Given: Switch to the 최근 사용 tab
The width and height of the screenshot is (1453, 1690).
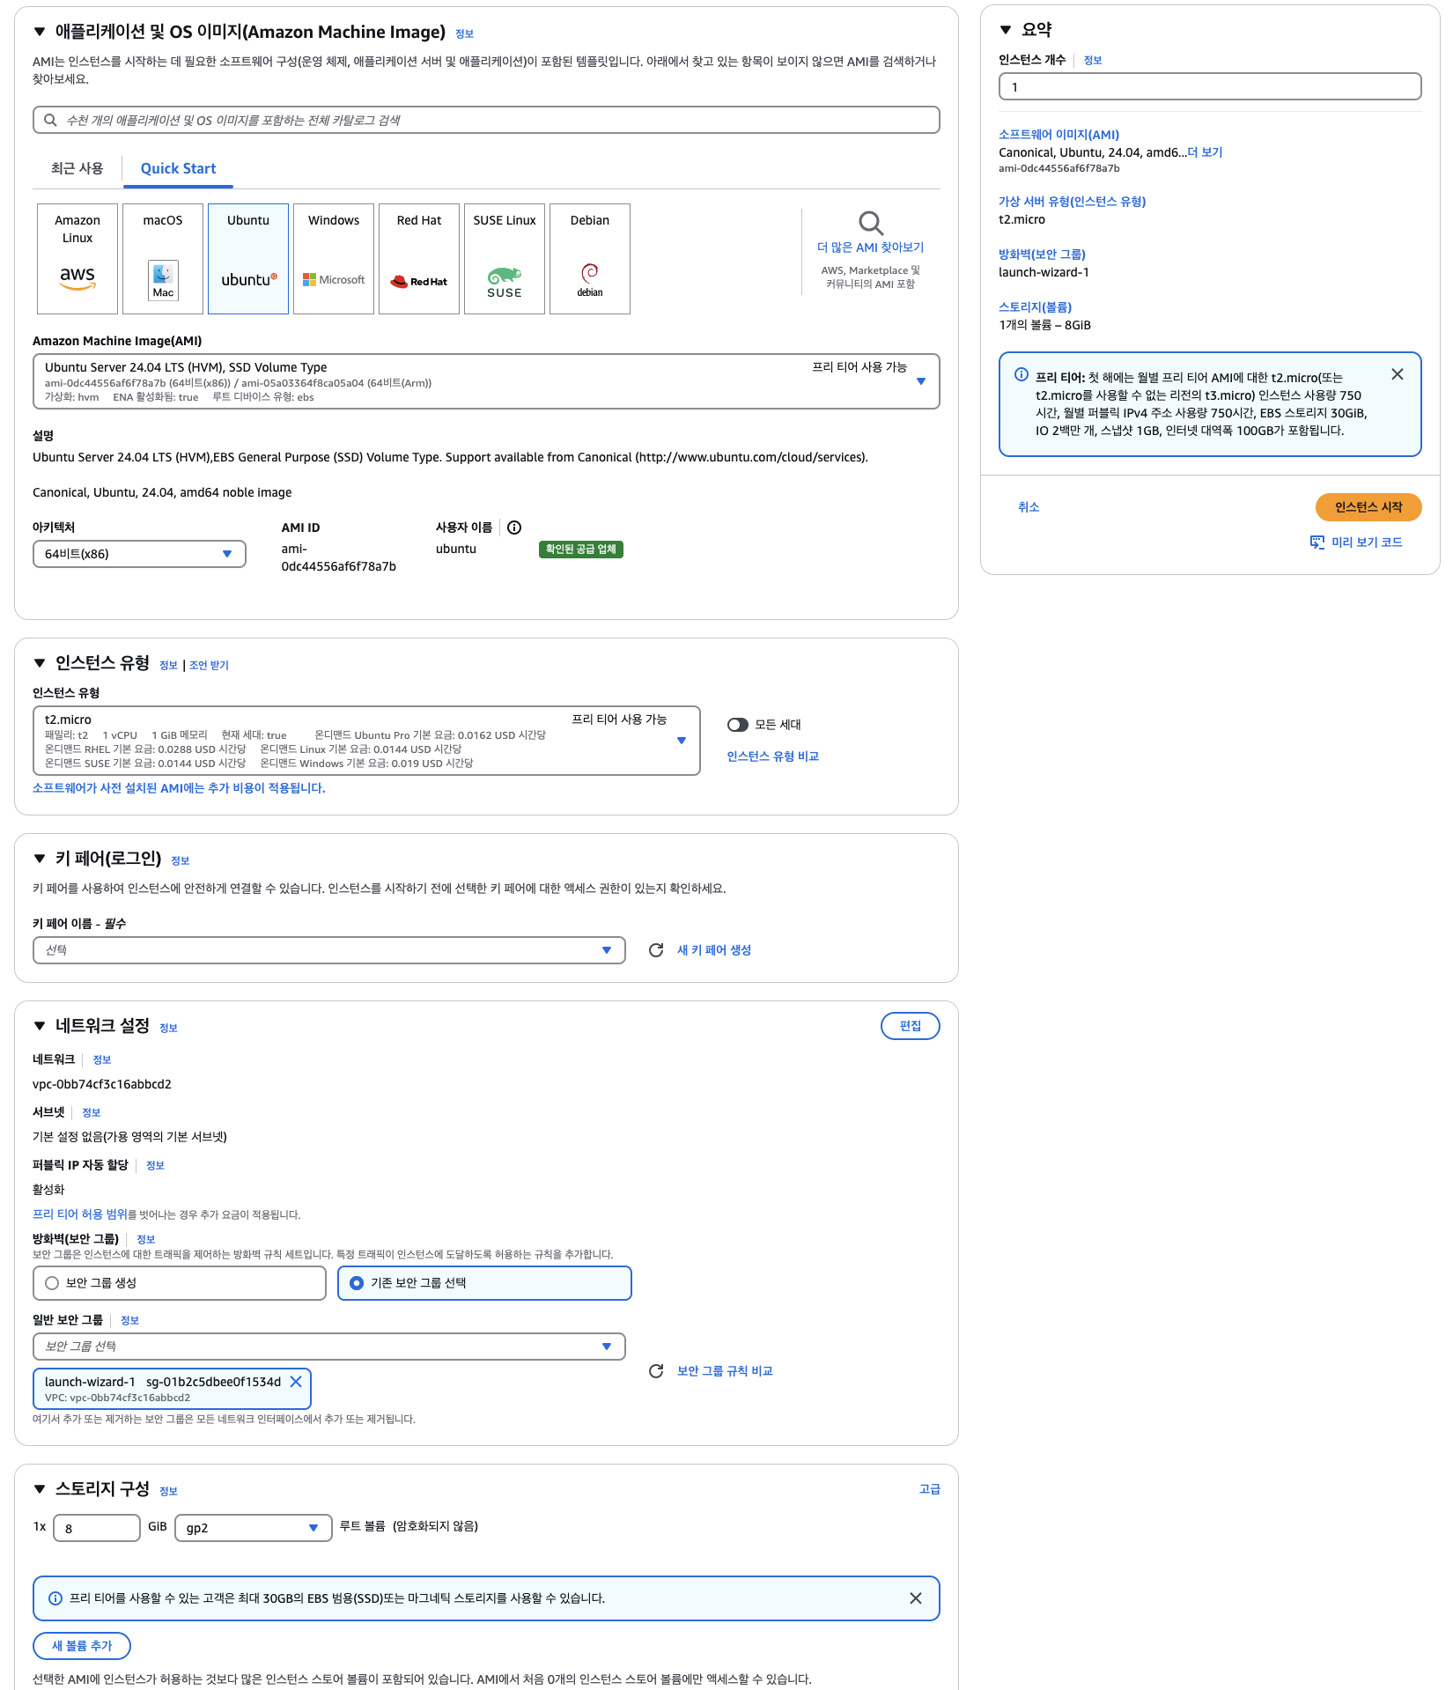Looking at the screenshot, I should (x=77, y=168).
